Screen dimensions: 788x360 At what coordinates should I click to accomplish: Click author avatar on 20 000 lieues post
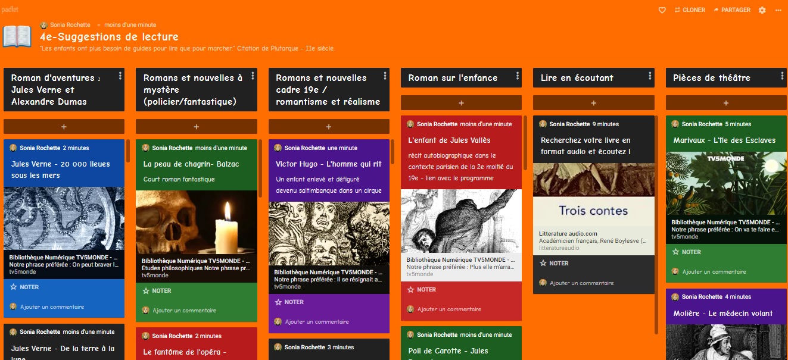point(13,148)
